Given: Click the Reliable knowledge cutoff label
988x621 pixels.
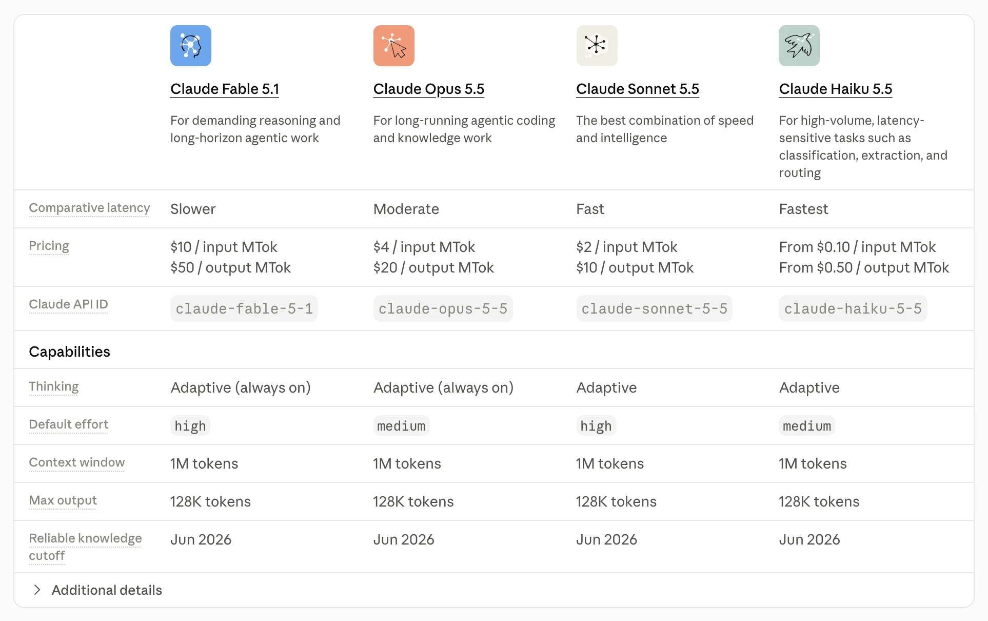Looking at the screenshot, I should click(85, 547).
